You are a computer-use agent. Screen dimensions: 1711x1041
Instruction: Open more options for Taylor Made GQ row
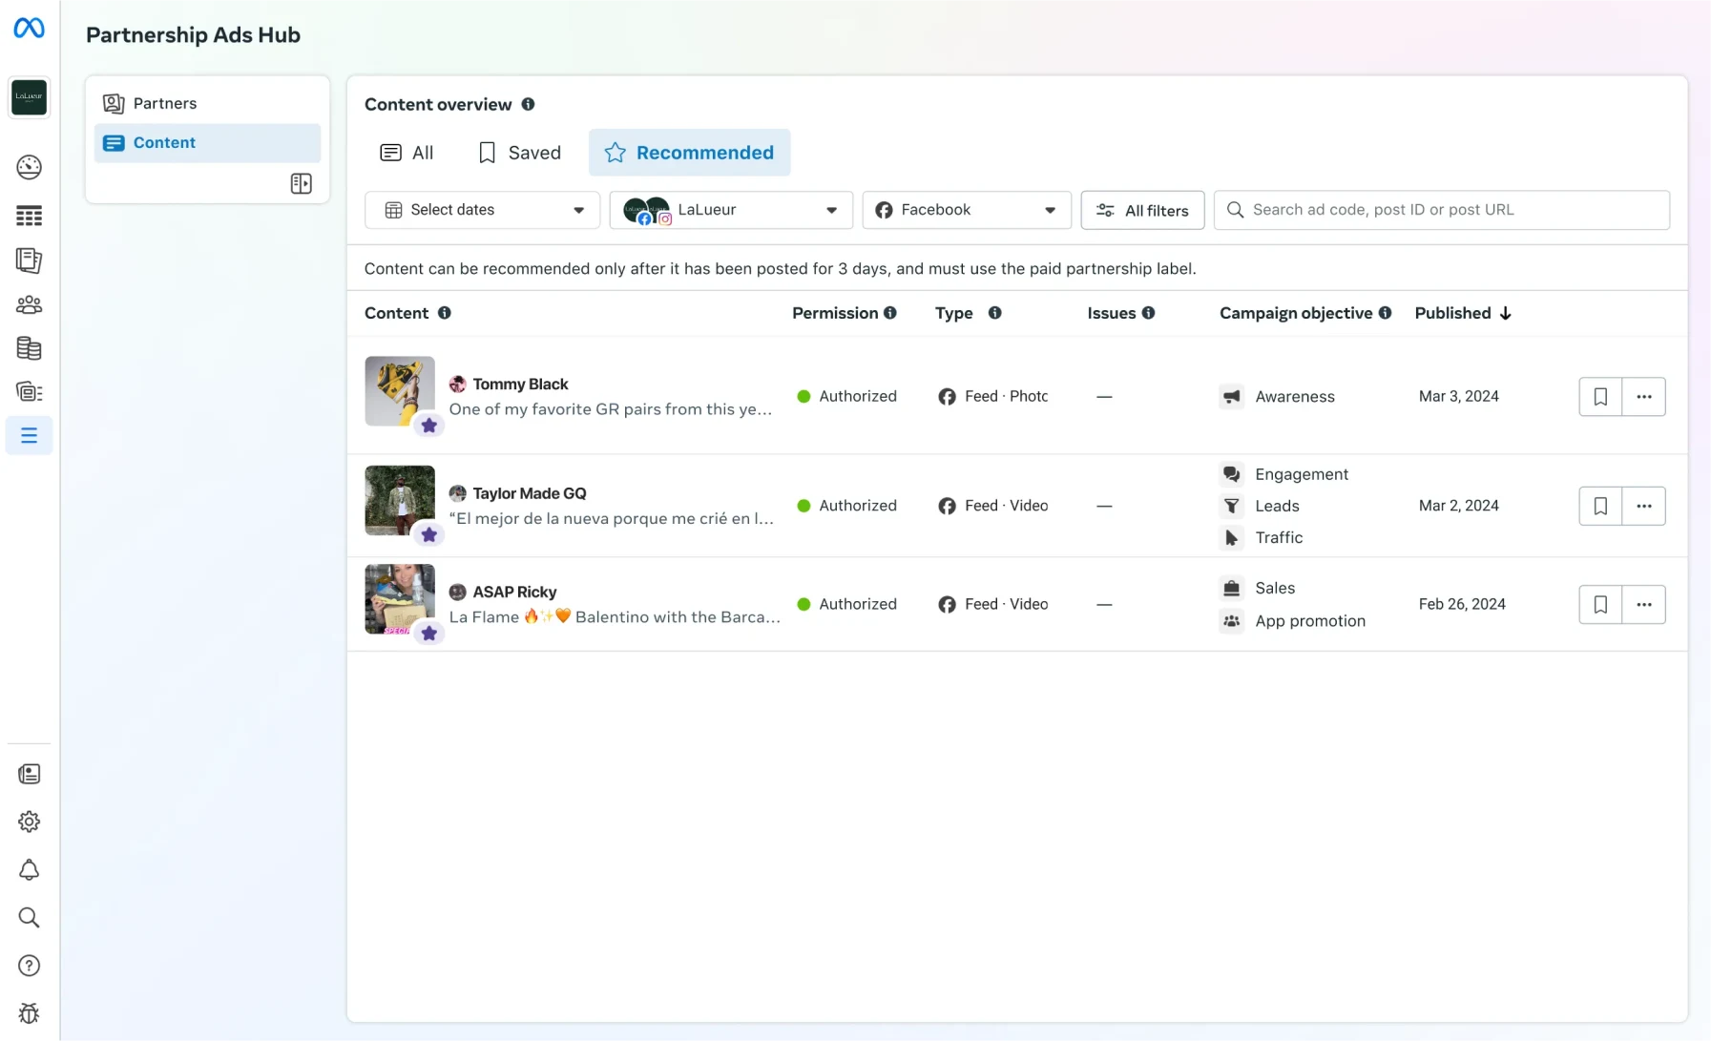tap(1643, 506)
